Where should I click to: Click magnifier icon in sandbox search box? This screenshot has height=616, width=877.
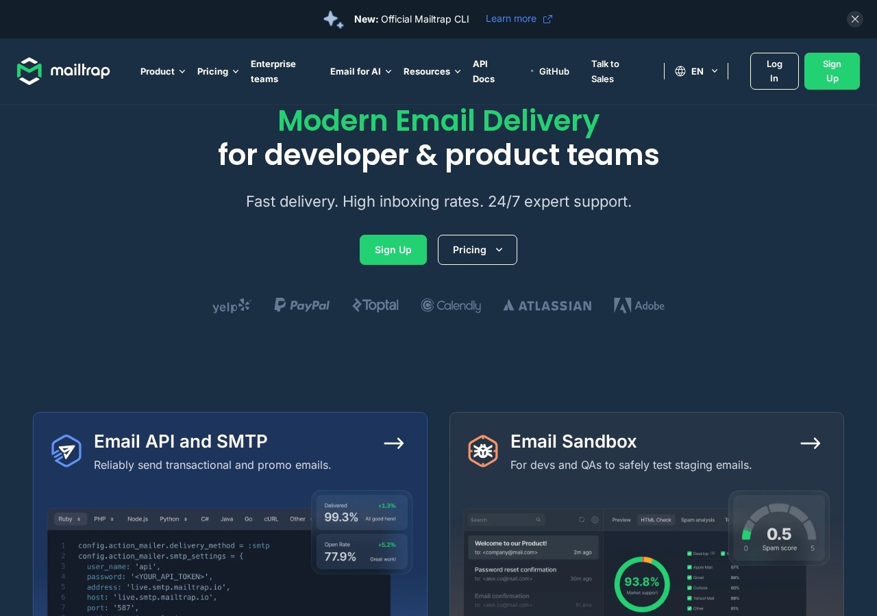(x=538, y=519)
